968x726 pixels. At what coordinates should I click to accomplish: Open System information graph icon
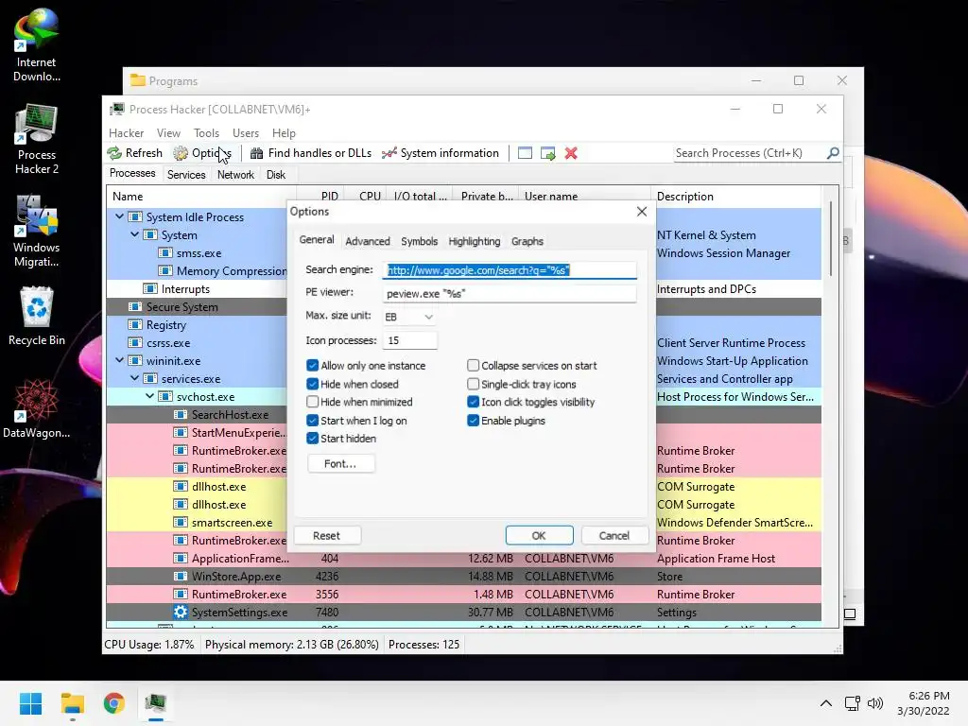point(389,153)
